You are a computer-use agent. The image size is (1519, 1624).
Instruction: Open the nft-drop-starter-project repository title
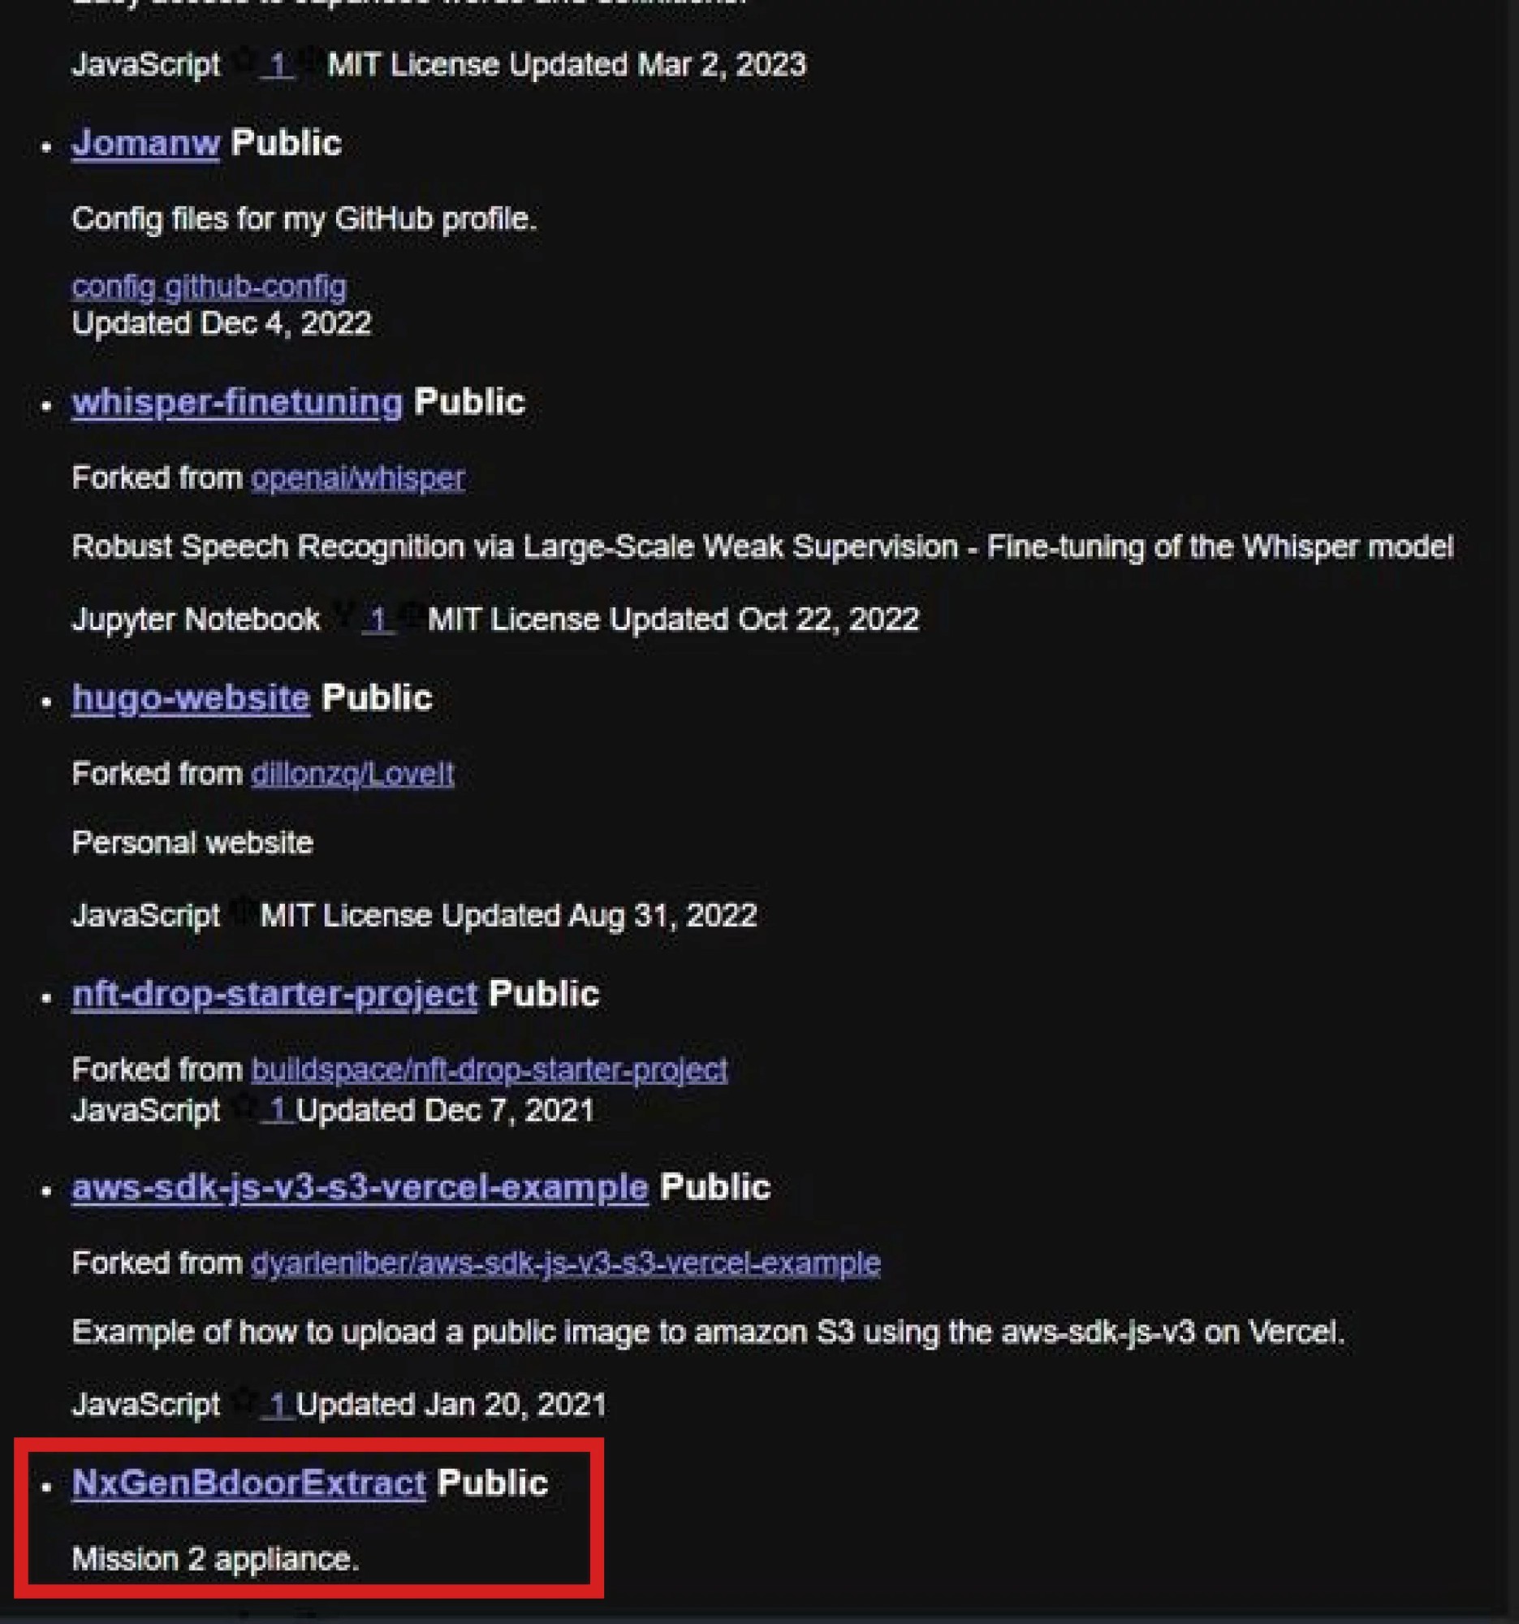[x=274, y=994]
